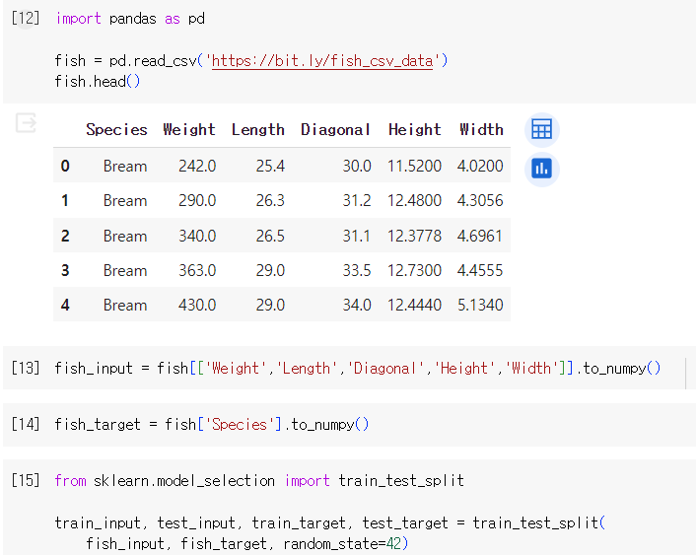The width and height of the screenshot is (696, 555).
Task: Click the random_state=42 argument line
Action: [246, 543]
